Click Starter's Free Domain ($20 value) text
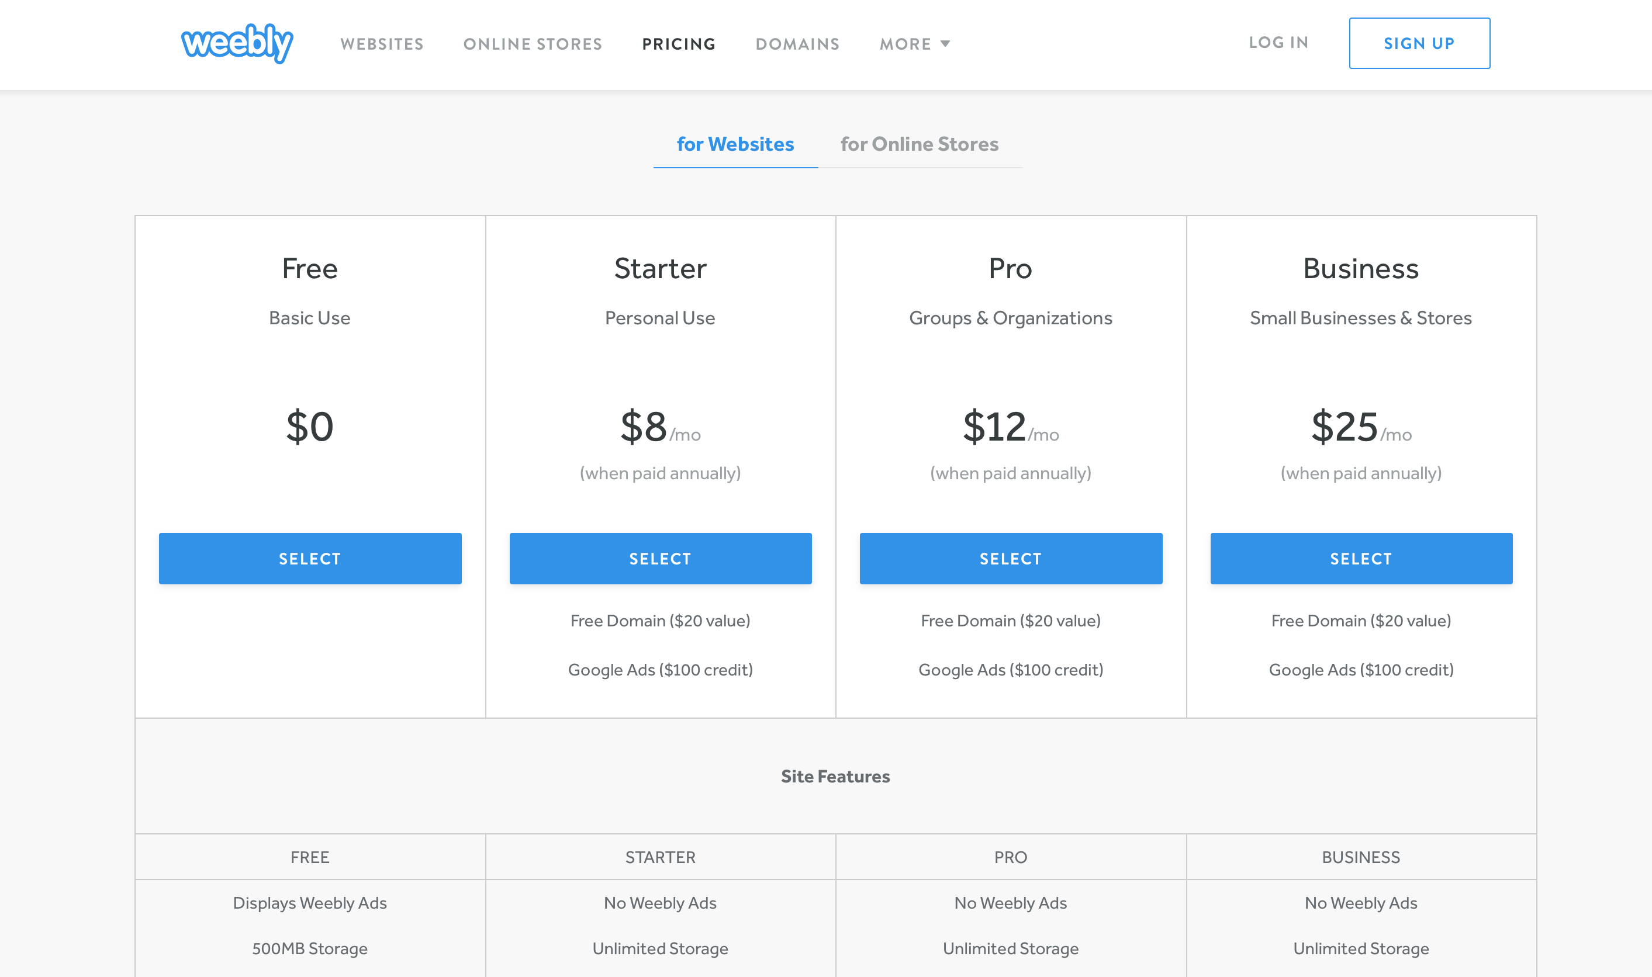The width and height of the screenshot is (1652, 977). (661, 621)
